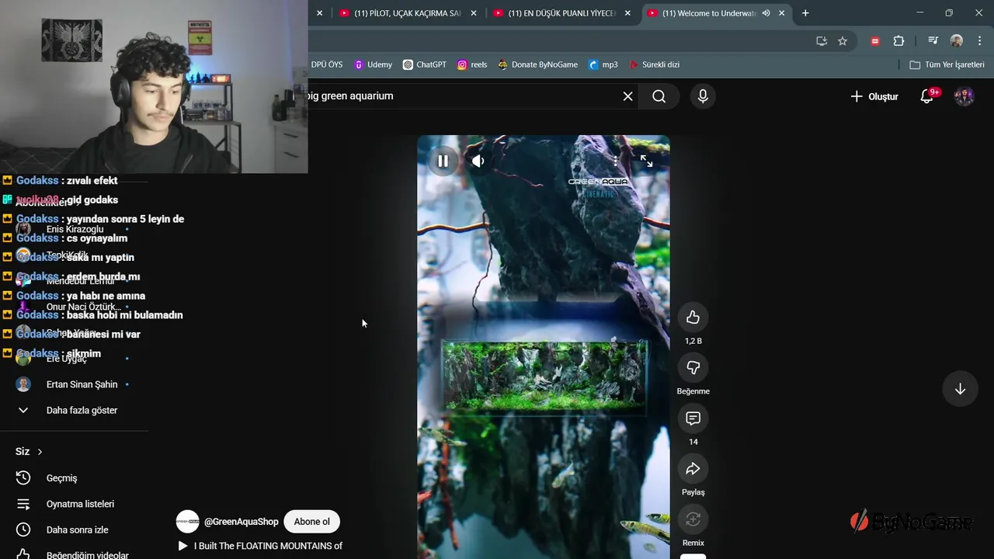Click the magnifier search button
The height and width of the screenshot is (559, 994).
click(659, 96)
